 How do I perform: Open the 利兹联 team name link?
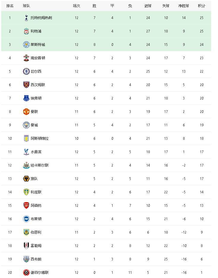pos(36,192)
